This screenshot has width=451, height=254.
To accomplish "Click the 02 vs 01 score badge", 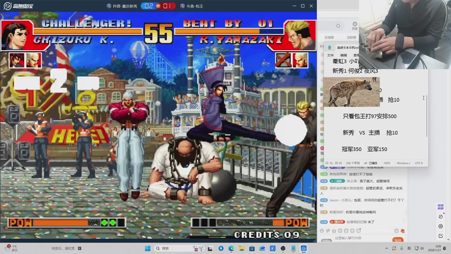I will point(158,6).
